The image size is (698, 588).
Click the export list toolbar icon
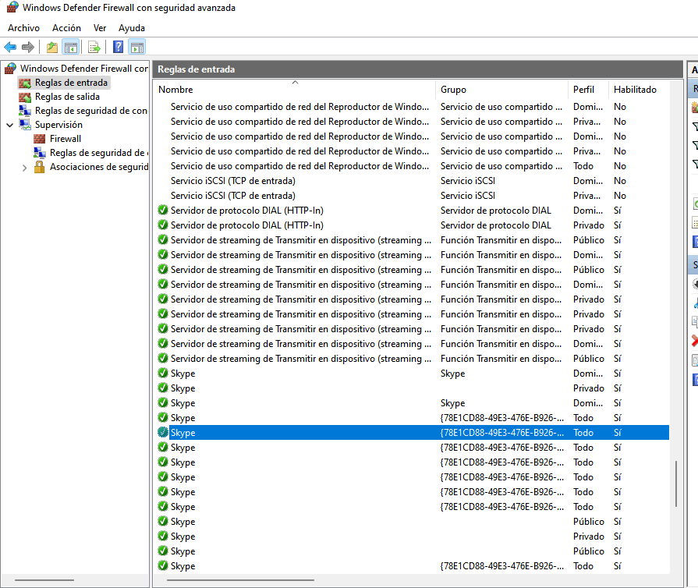(x=94, y=47)
